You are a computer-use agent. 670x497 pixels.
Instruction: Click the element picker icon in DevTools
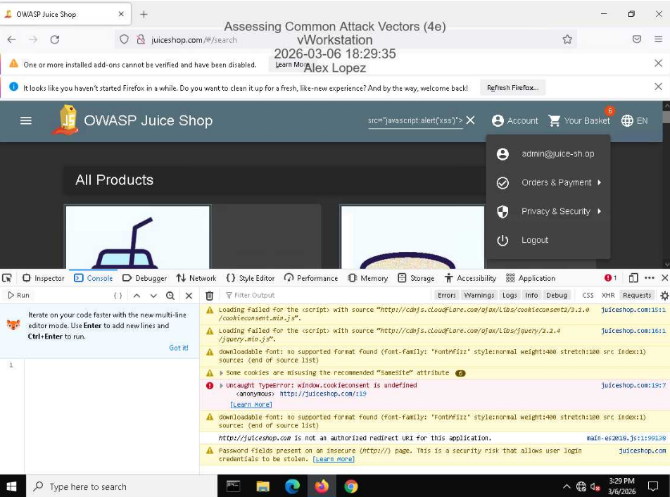click(x=7, y=278)
